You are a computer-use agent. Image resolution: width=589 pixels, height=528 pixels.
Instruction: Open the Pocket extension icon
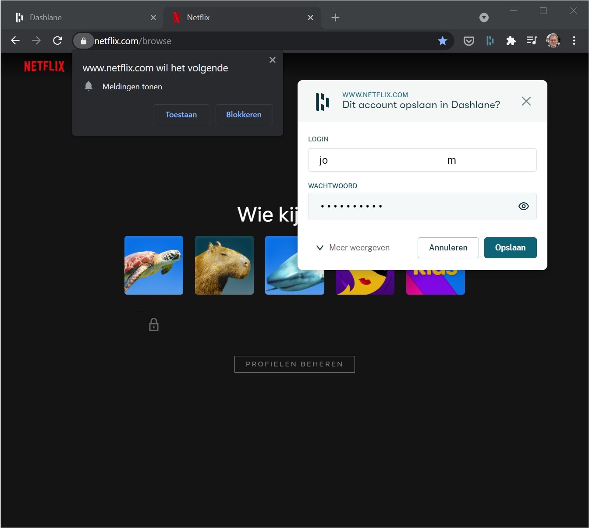click(x=469, y=41)
